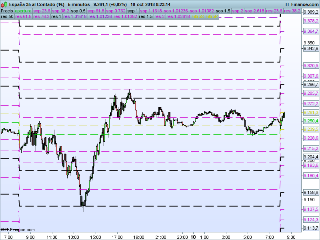Image resolution: width=320 pixels, height=240 pixels.
Task: Click the candlestick chart icon beside the title
Action: pyautogui.click(x=5, y=4)
